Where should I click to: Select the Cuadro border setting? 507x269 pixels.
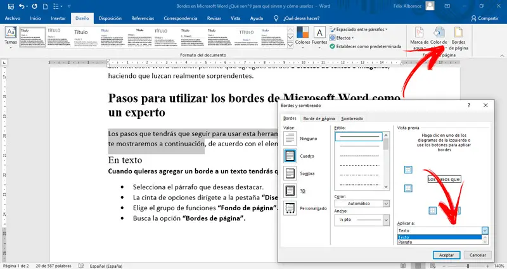(x=290, y=156)
